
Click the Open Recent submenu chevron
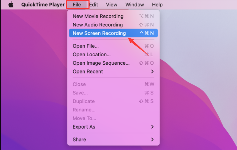[152, 71]
